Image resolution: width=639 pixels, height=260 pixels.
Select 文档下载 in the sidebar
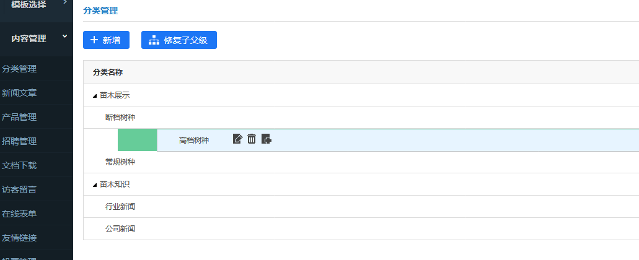coord(19,166)
